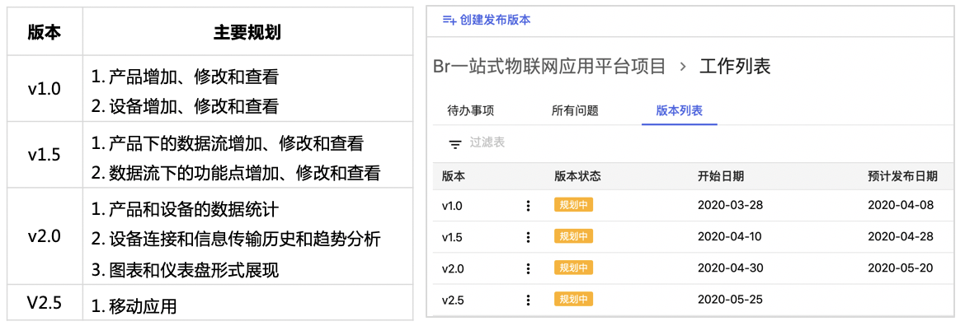Click the 工作列表 breadcrumb item
Image resolution: width=965 pixels, height=326 pixels.
[735, 67]
